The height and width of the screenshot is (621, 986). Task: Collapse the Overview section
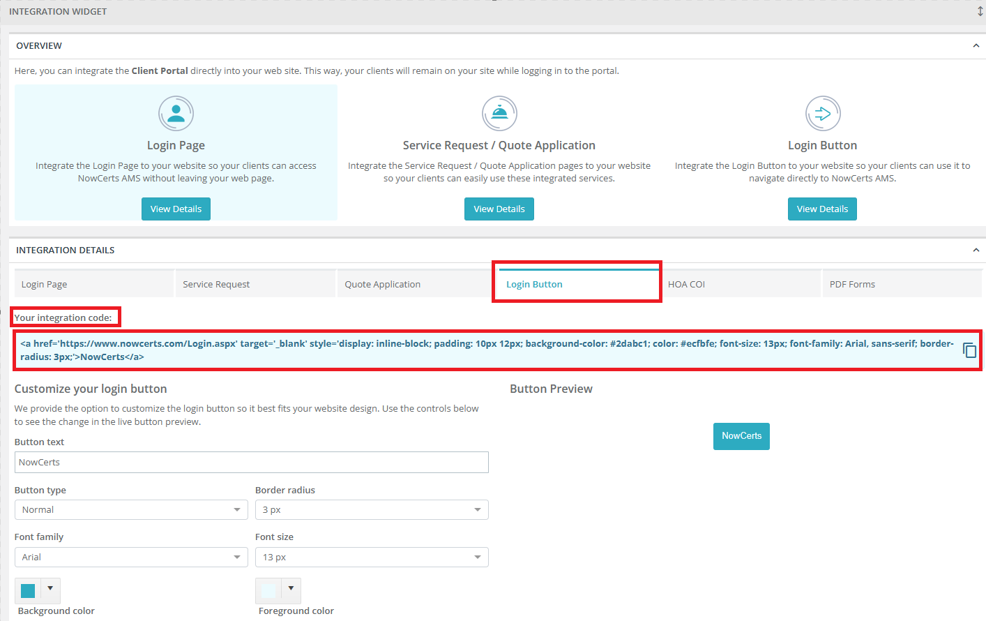coord(976,46)
